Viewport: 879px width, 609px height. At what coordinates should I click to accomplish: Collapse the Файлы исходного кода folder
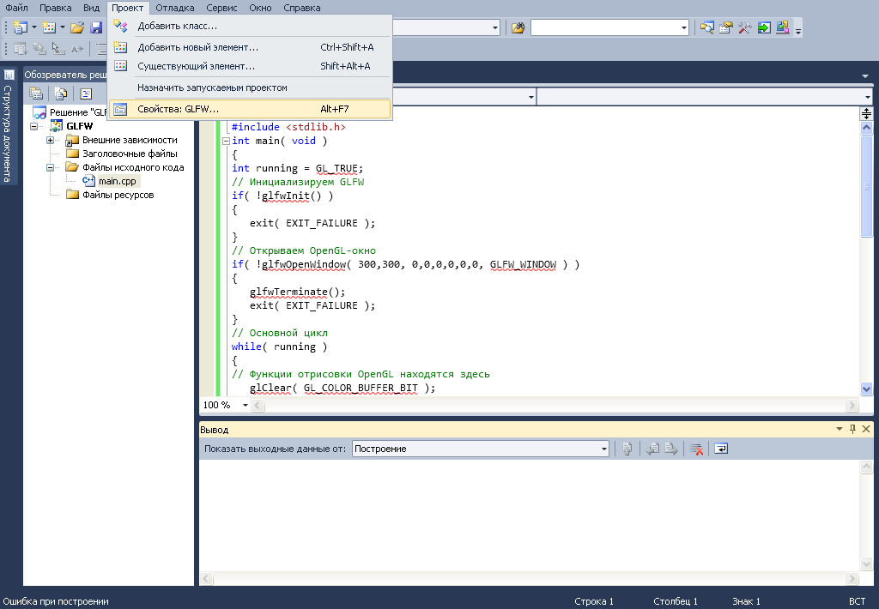51,167
